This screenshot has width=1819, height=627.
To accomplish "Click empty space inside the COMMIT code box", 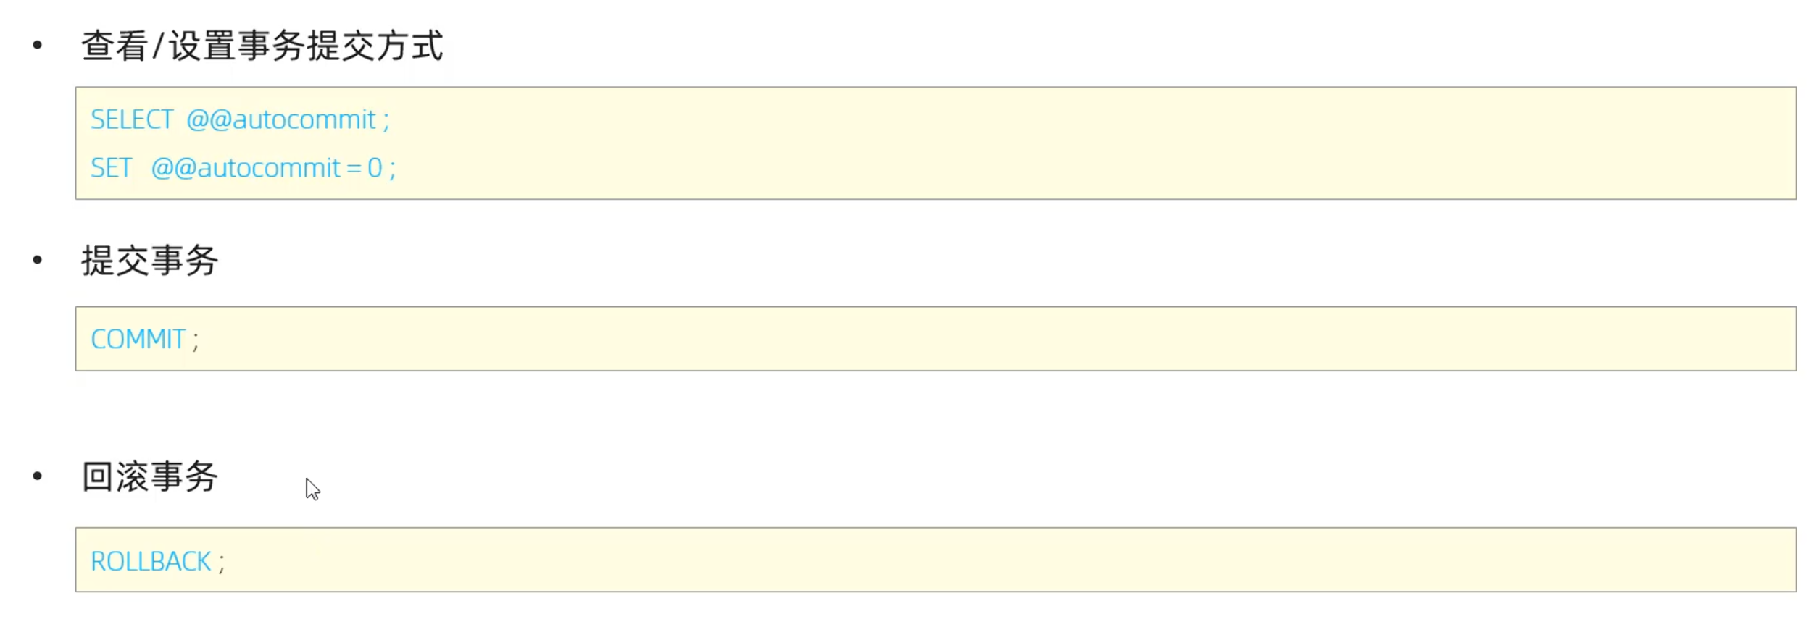I will tap(942, 340).
